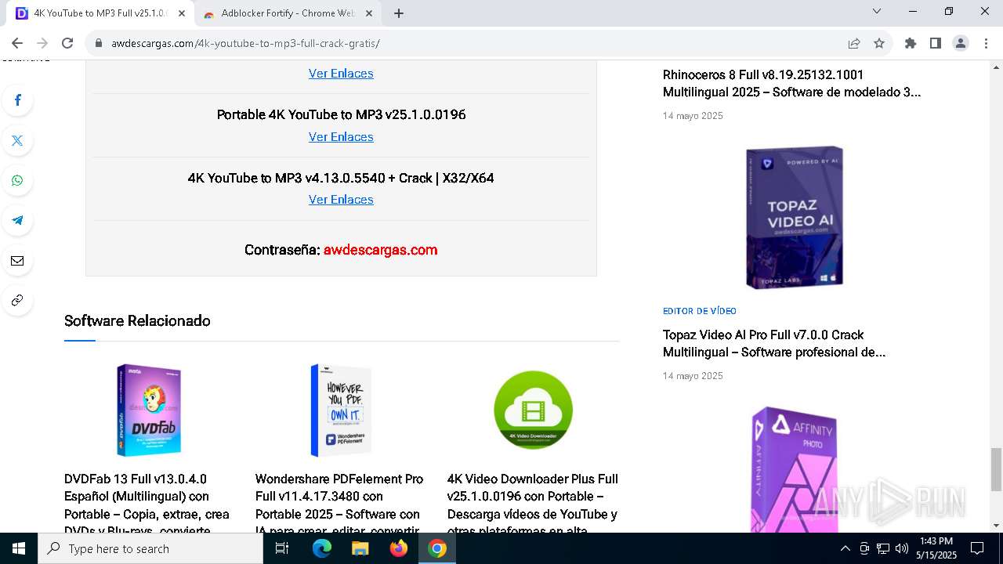Click the scrollbar up arrow
Image resolution: width=1003 pixels, height=564 pixels.
(x=996, y=66)
